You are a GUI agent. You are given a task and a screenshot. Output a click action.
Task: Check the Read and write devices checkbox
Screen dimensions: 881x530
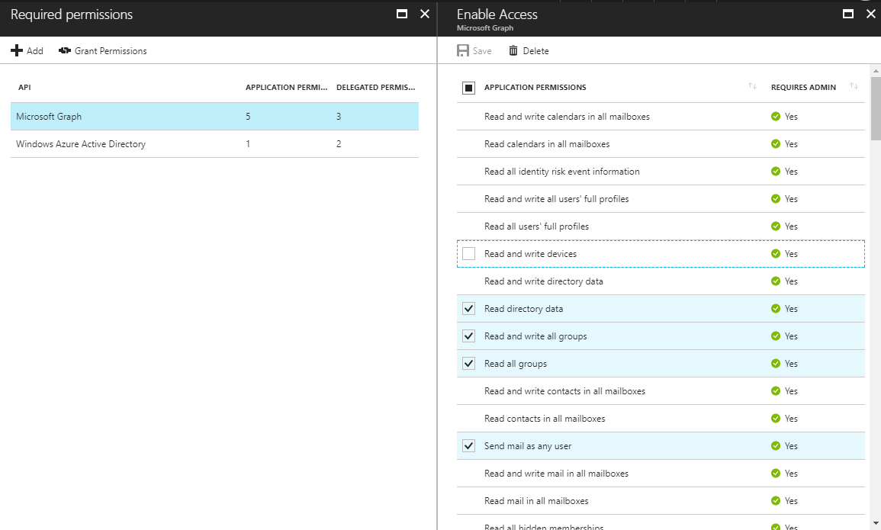point(469,254)
